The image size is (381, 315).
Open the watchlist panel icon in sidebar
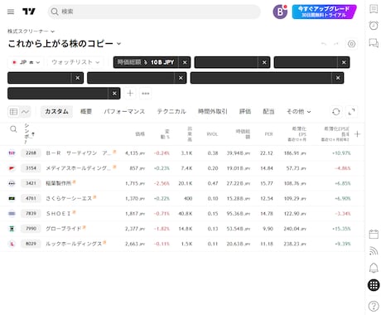374,9
